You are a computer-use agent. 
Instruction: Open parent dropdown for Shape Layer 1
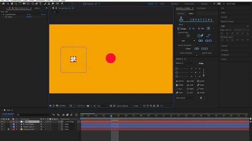coord(70,127)
